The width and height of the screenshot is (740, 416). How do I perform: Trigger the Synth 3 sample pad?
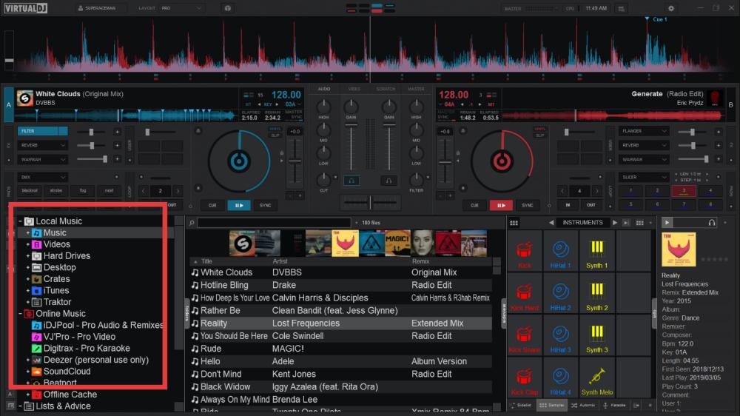(596, 336)
